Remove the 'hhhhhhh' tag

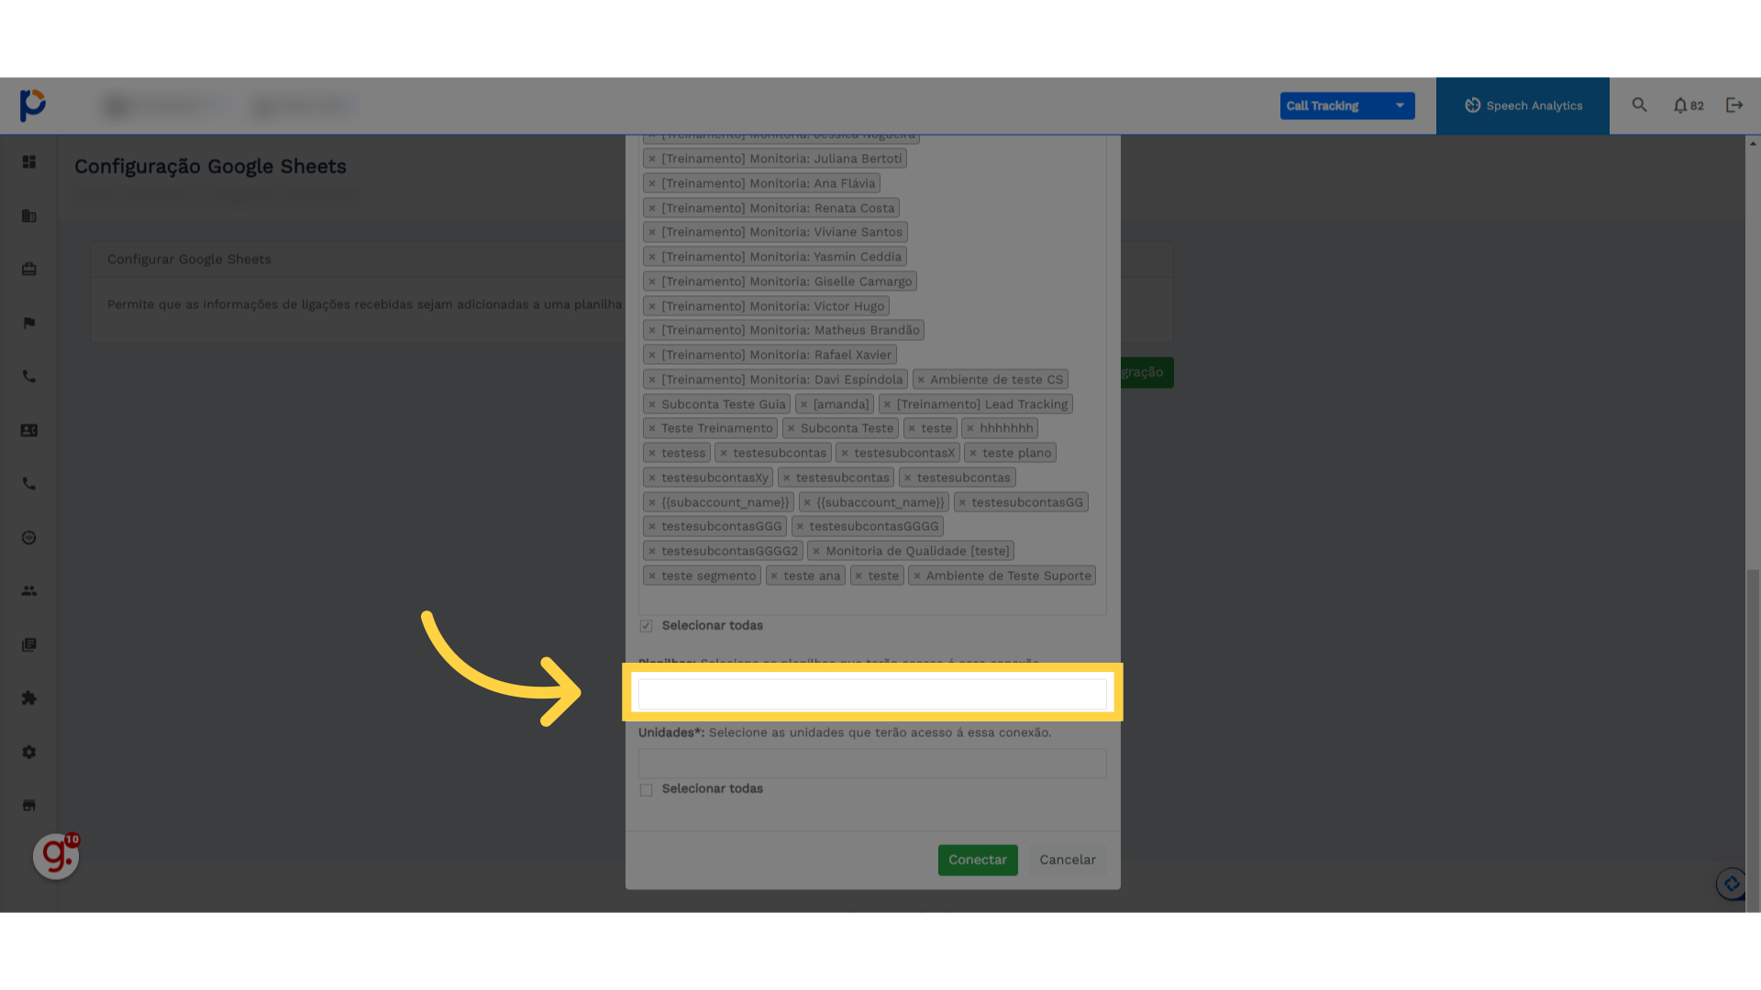pyautogui.click(x=970, y=428)
